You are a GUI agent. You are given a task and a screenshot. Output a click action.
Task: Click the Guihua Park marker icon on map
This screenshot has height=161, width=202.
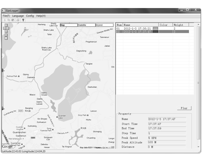19,76
